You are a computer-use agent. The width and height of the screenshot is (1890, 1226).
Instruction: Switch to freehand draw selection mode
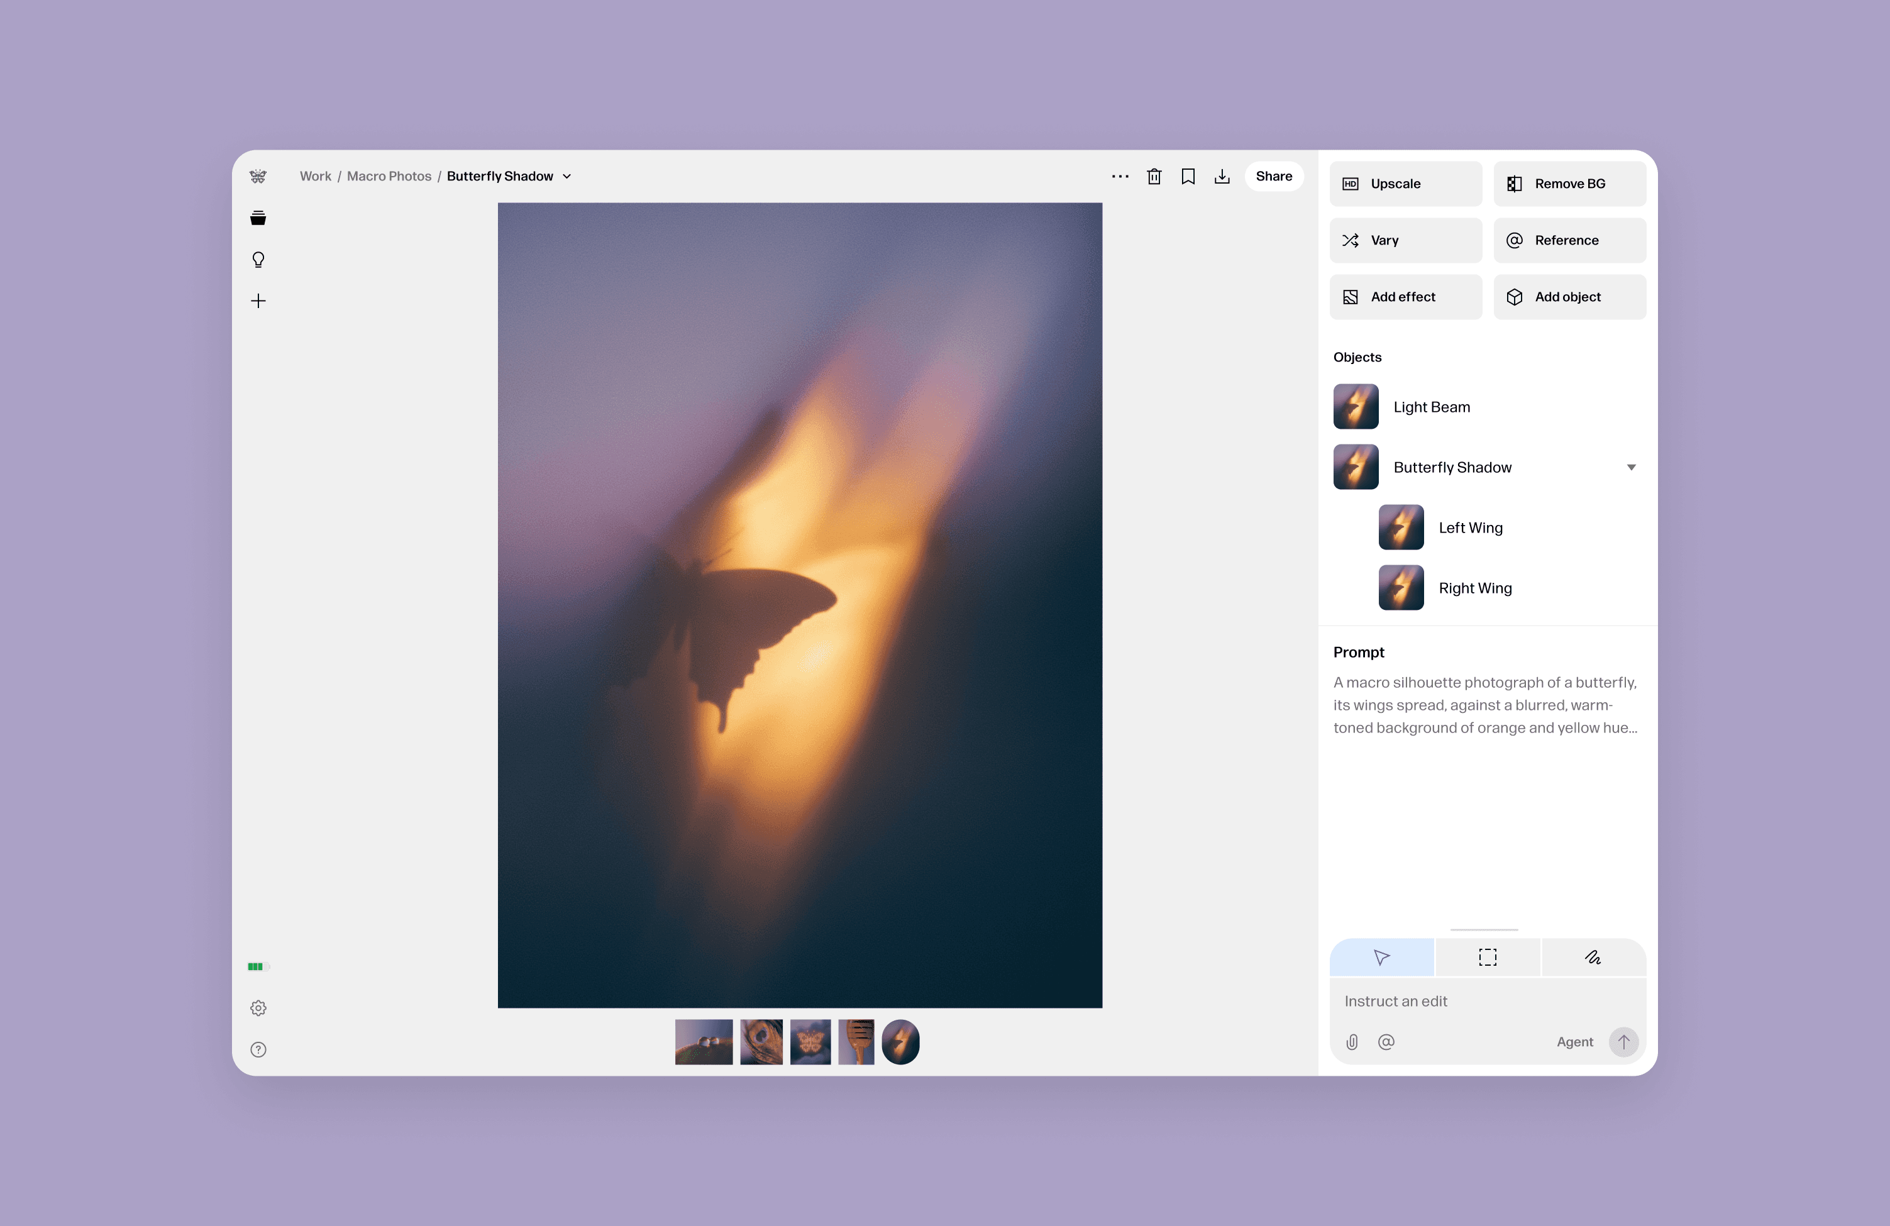1593,958
